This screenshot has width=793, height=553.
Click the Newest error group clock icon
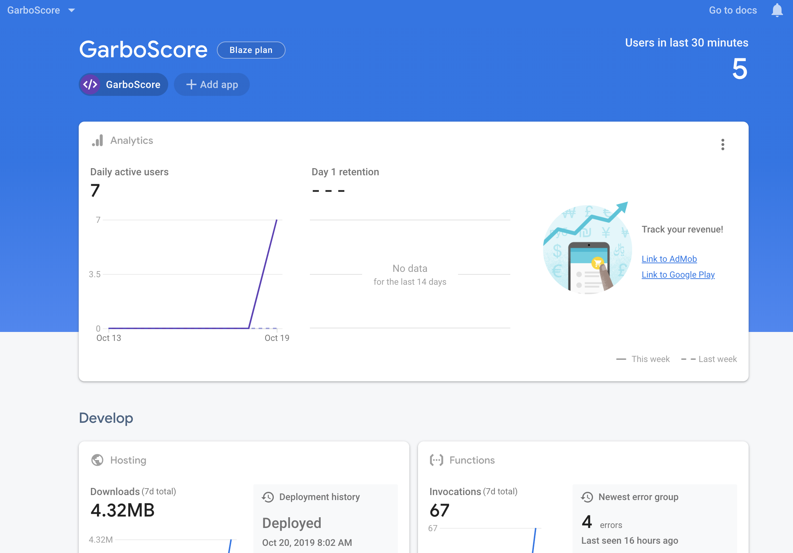587,497
